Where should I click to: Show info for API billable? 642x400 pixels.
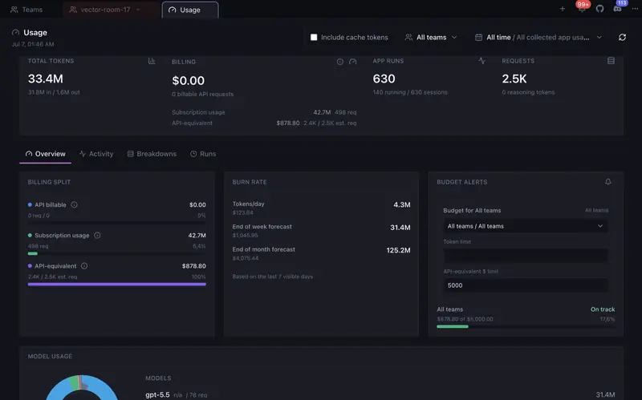[x=74, y=204]
